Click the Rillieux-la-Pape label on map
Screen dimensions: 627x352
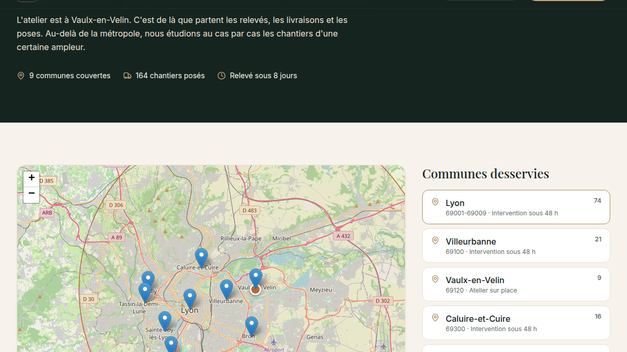tap(241, 238)
